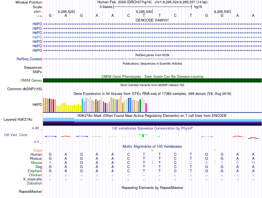Open the Common dbSNP(155) track label
This screenshot has width=262, height=198.
pyautogui.click(x=25, y=89)
